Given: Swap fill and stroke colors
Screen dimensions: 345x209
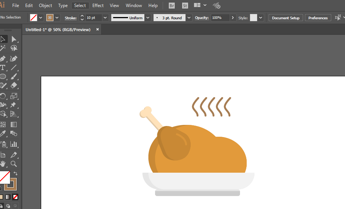Looking at the screenshot, I should coord(16,173).
